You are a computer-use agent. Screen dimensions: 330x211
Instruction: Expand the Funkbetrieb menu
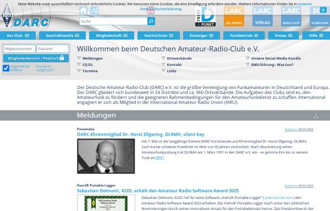click(244, 36)
